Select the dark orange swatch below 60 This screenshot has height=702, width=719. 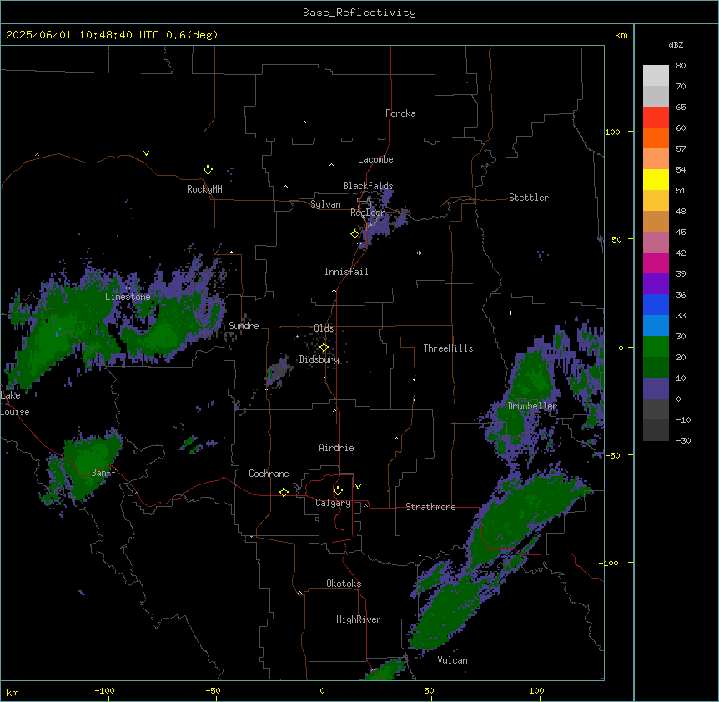tap(656, 138)
